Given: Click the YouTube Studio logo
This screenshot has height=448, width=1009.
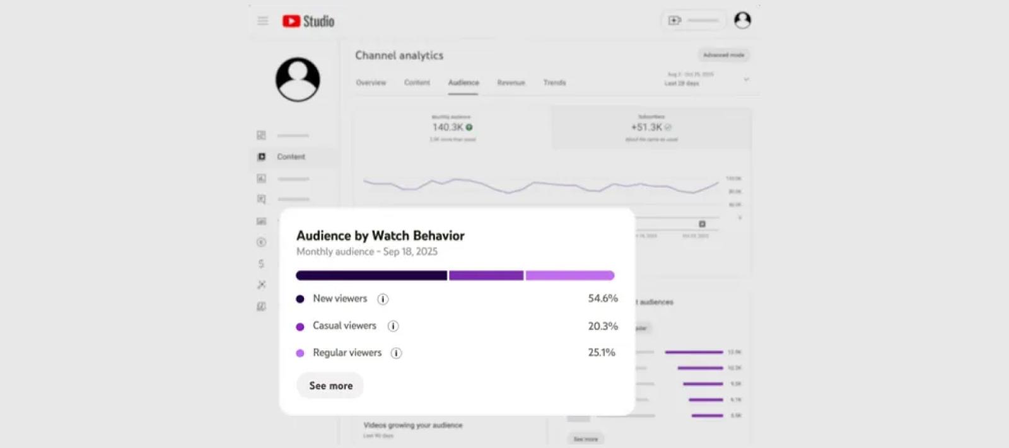Looking at the screenshot, I should pos(308,21).
